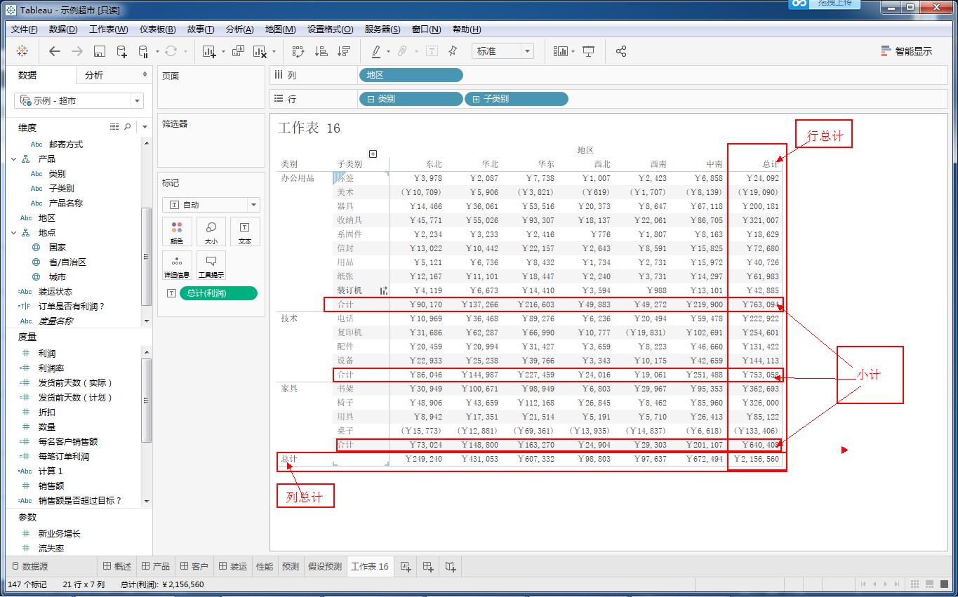This screenshot has width=958, height=597.
Task: Open the clear sheet dropdown arrow
Action: click(x=274, y=51)
